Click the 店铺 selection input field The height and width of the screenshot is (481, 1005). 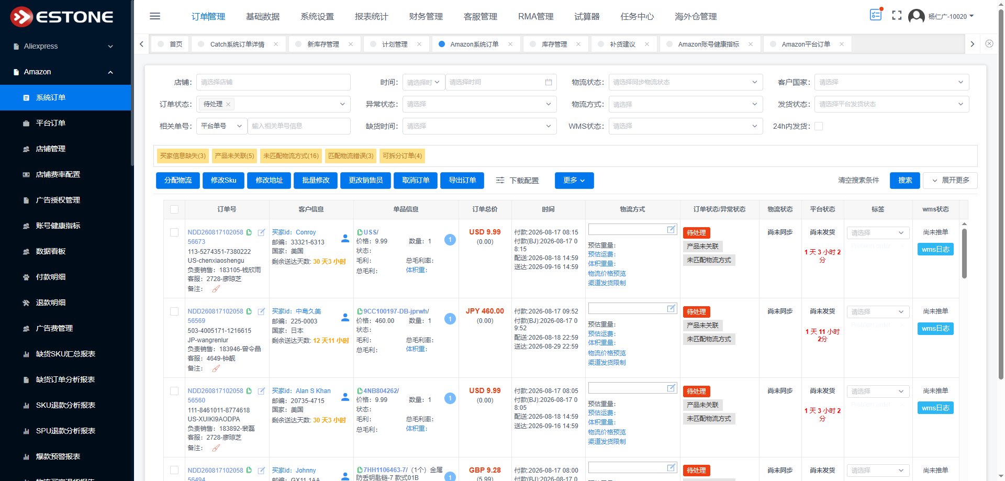coord(273,82)
